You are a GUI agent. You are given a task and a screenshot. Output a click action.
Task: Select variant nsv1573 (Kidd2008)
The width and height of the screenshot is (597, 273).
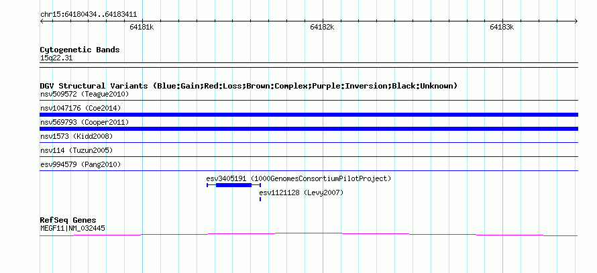coord(76,136)
